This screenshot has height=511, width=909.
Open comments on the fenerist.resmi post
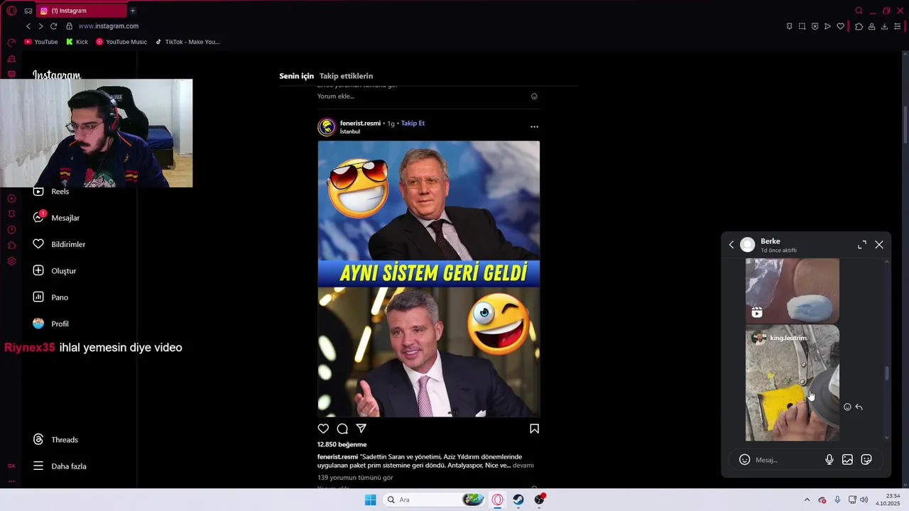pyautogui.click(x=342, y=429)
